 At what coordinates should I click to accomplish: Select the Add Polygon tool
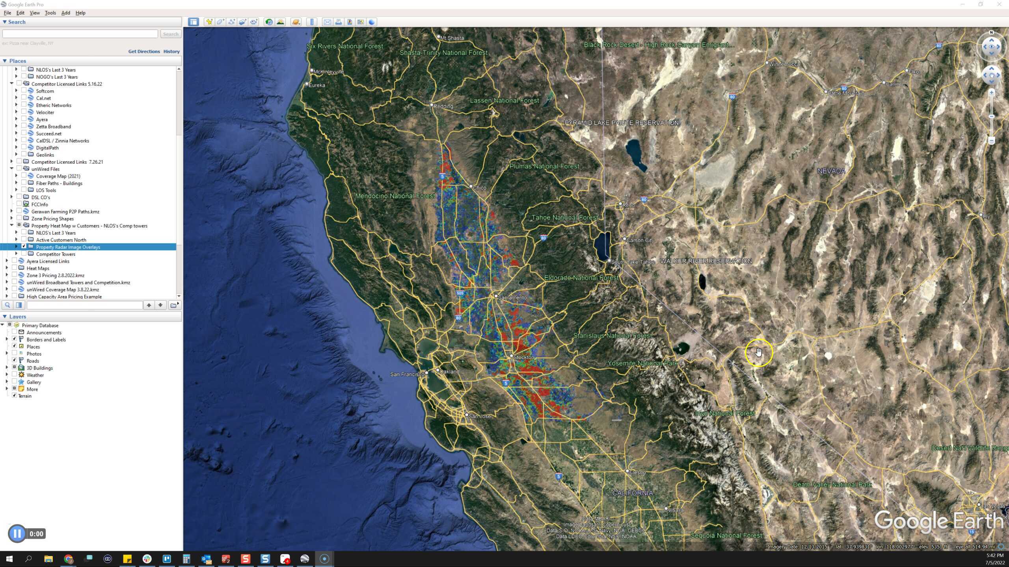pos(220,22)
